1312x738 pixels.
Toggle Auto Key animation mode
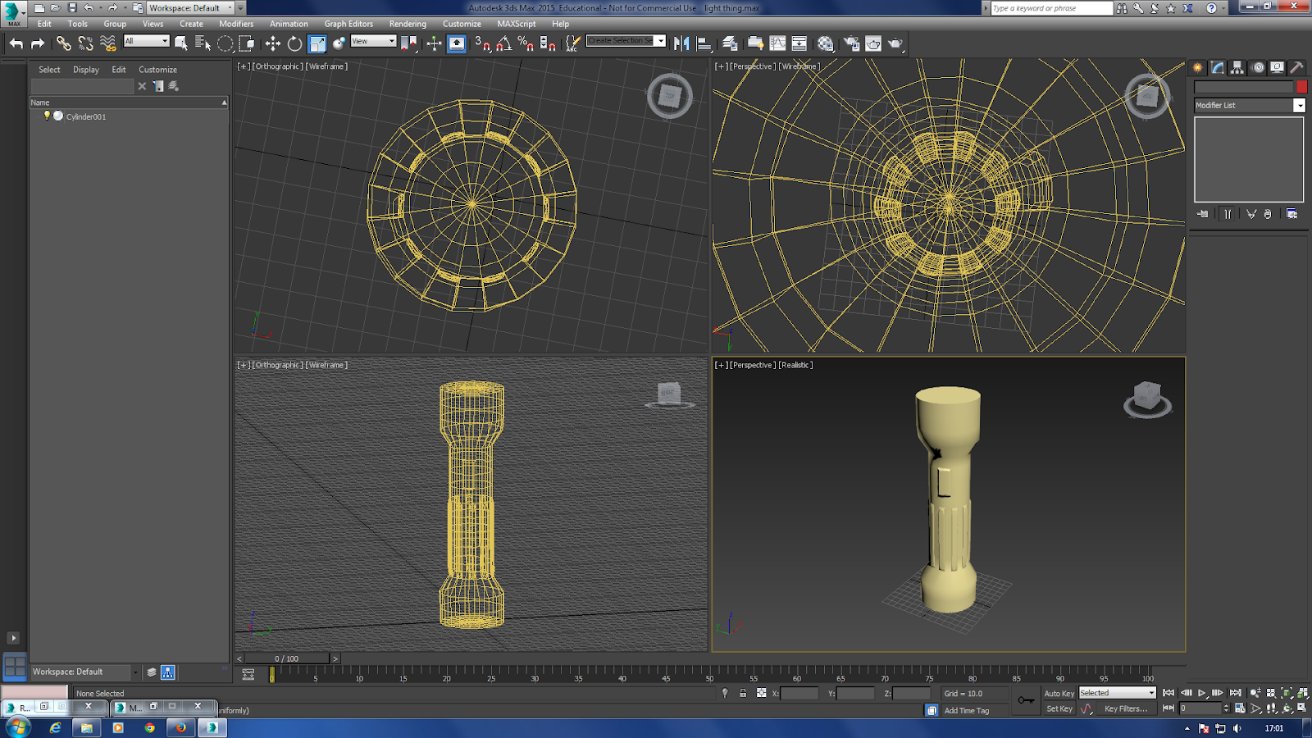click(1059, 694)
